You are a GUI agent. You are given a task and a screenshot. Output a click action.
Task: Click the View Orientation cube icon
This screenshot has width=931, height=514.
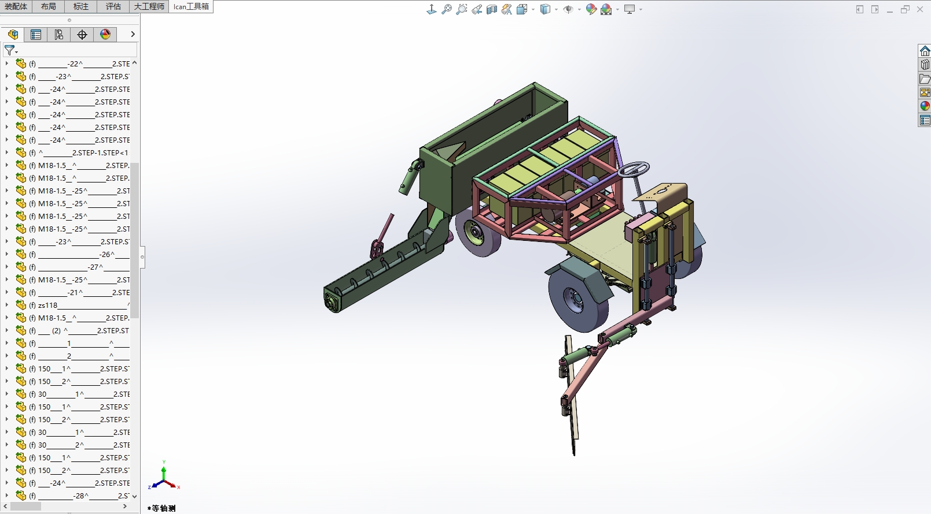522,9
